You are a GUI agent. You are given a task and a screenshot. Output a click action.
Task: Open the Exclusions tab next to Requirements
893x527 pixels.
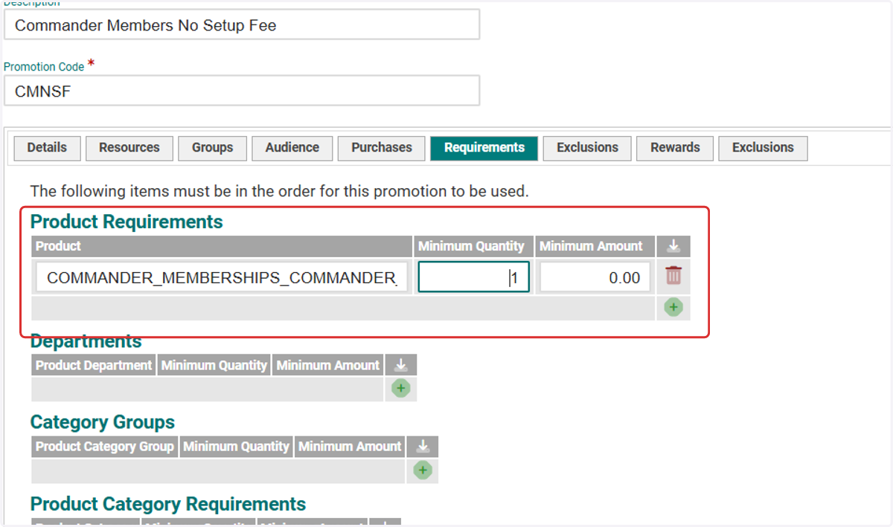pyautogui.click(x=587, y=148)
